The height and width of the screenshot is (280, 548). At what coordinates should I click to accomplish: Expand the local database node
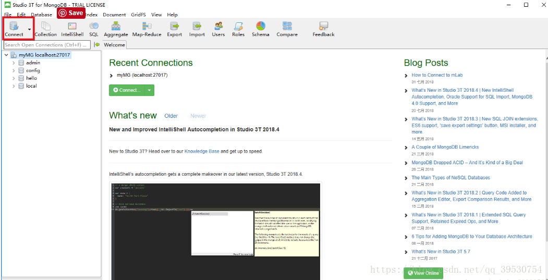pyautogui.click(x=14, y=86)
